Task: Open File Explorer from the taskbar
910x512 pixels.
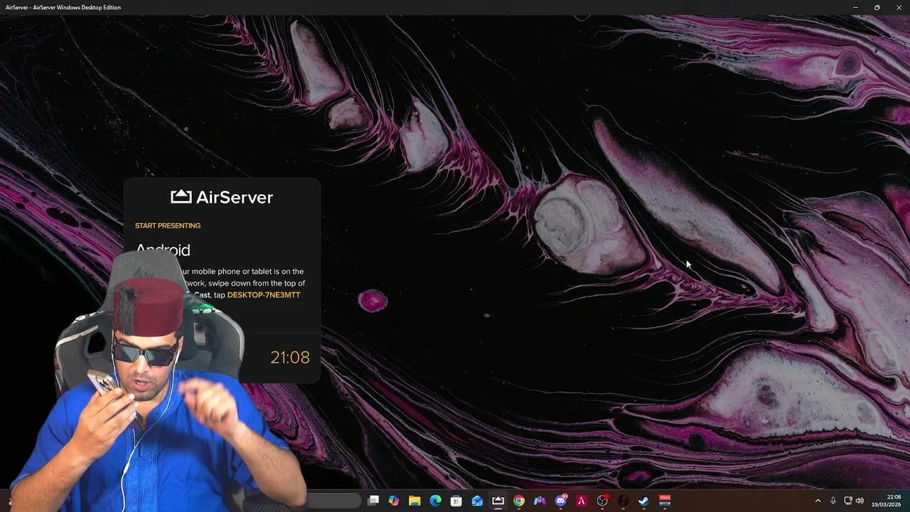Action: [x=414, y=501]
